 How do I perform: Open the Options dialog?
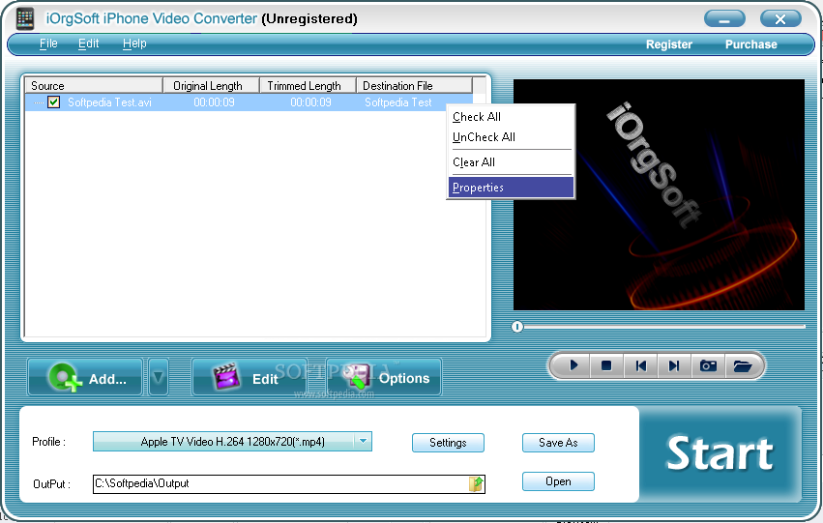pos(384,377)
